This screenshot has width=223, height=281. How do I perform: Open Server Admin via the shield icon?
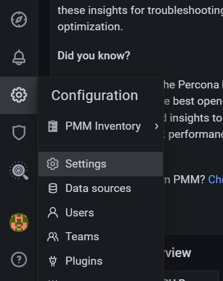pos(19,133)
